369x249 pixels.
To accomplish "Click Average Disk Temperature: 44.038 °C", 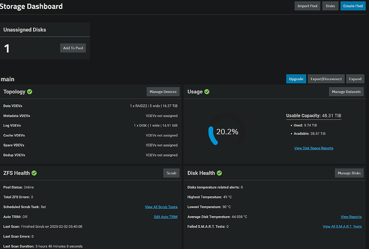I will pos(217,217).
